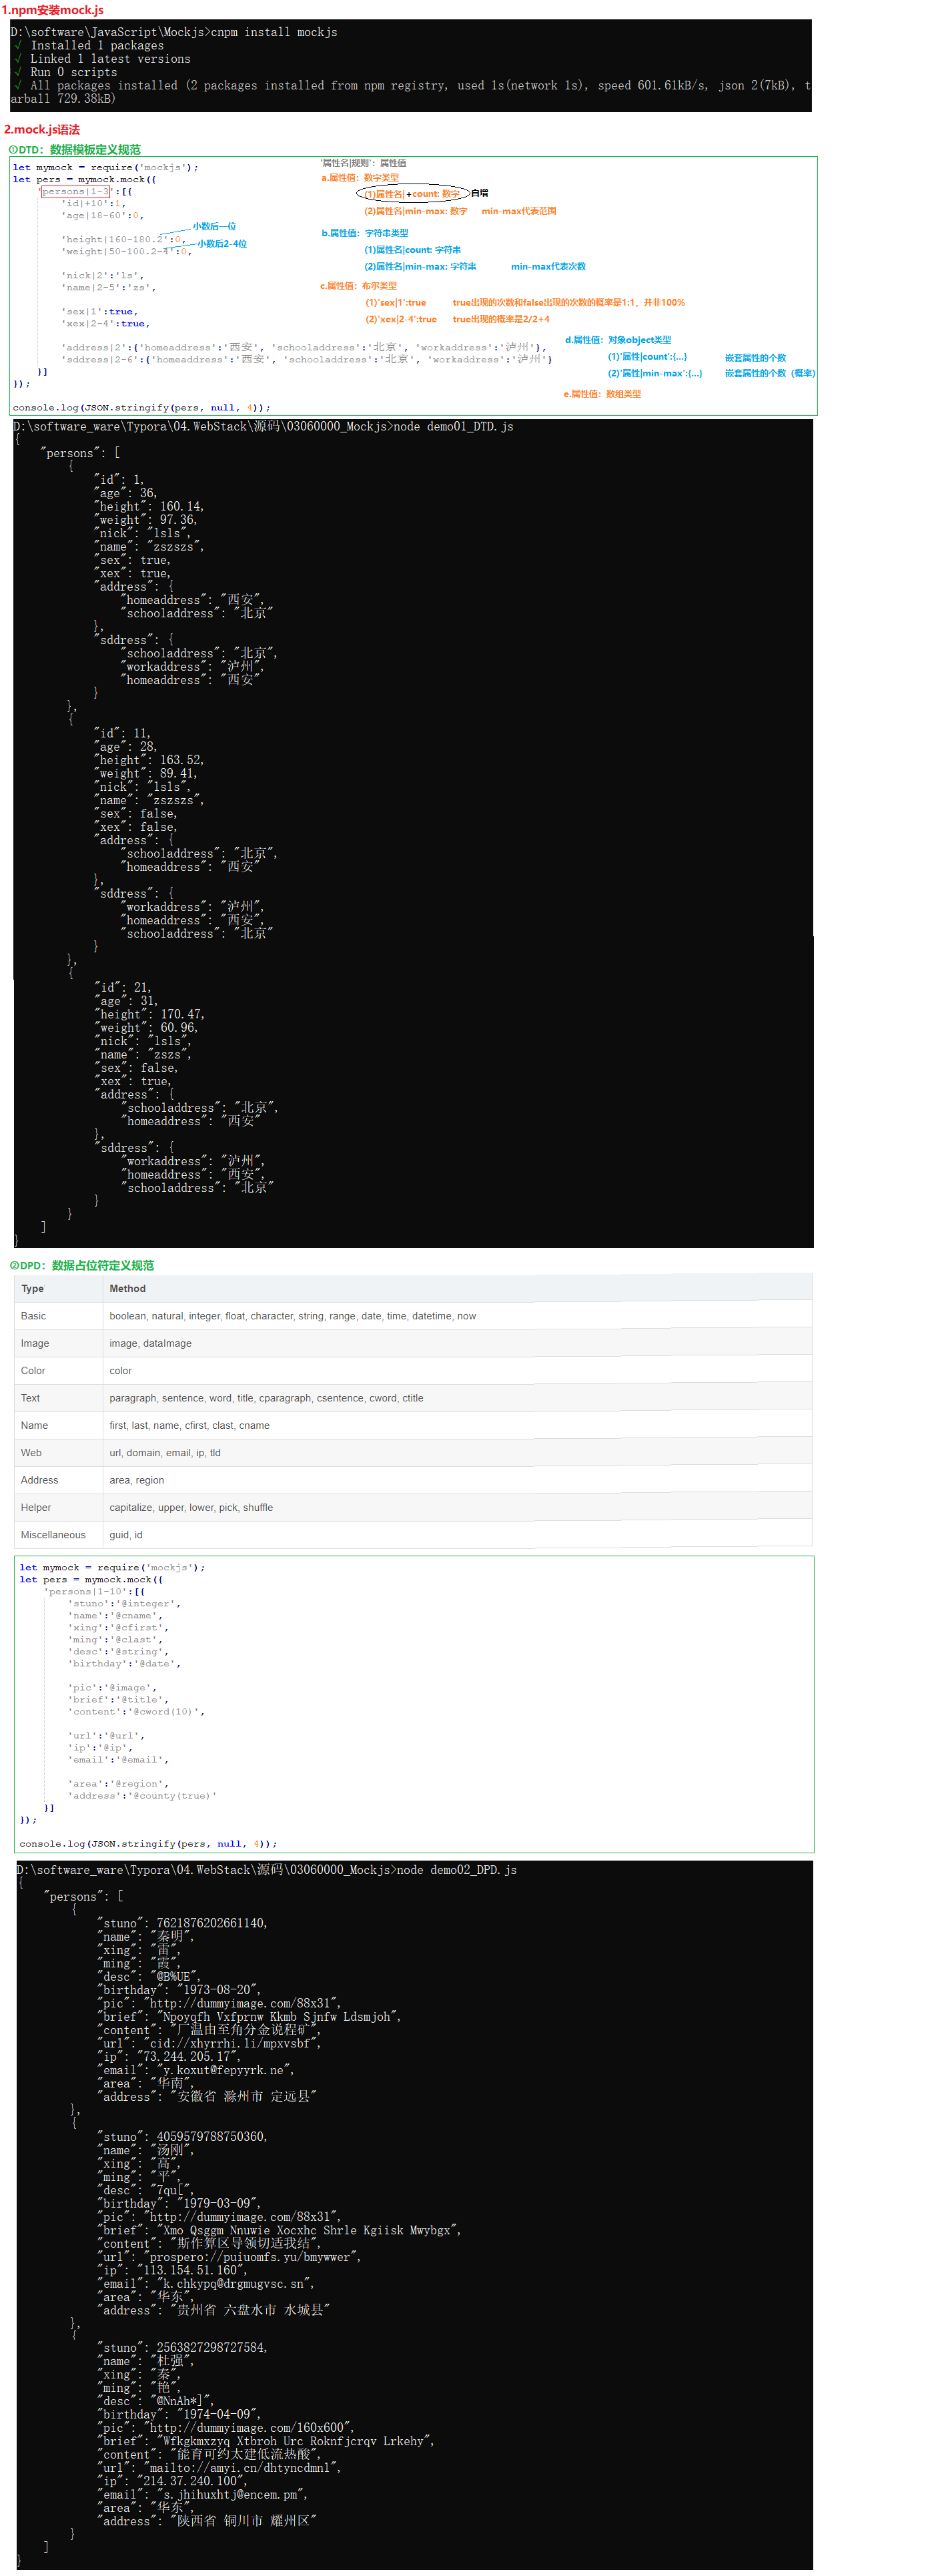Click the red-boxed 'persons|1-3' code key
The image size is (934, 2576).
76,191
